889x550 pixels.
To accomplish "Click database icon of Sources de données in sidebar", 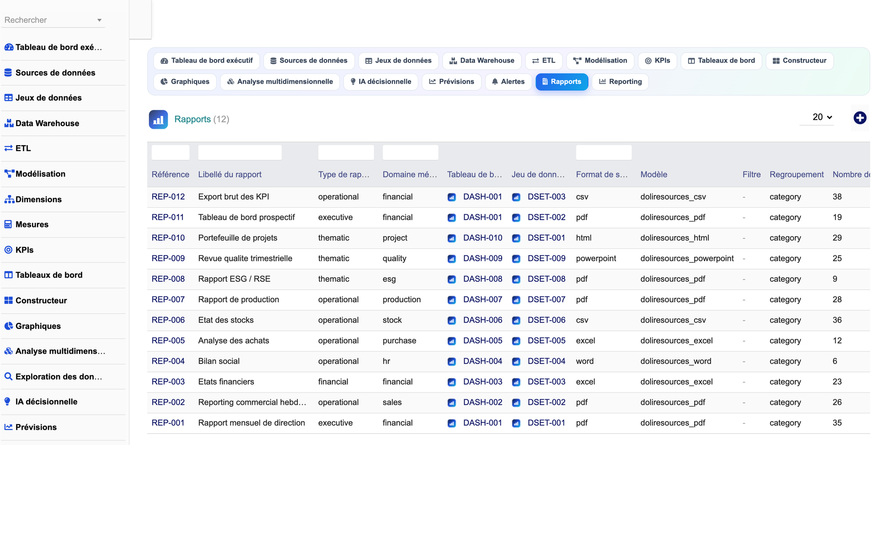I will point(8,73).
